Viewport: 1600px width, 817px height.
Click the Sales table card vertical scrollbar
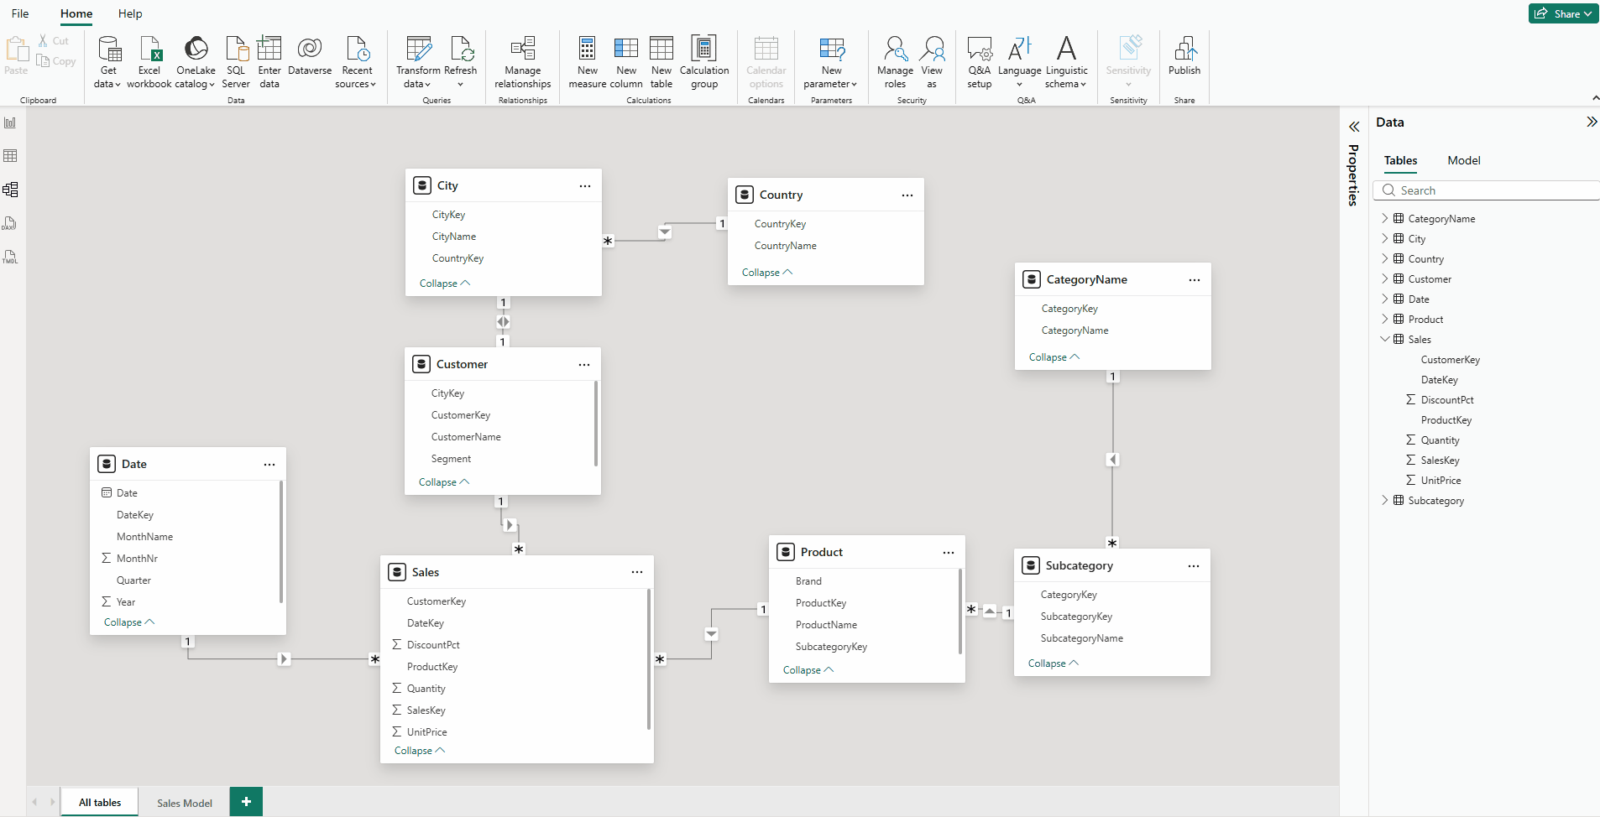(649, 658)
